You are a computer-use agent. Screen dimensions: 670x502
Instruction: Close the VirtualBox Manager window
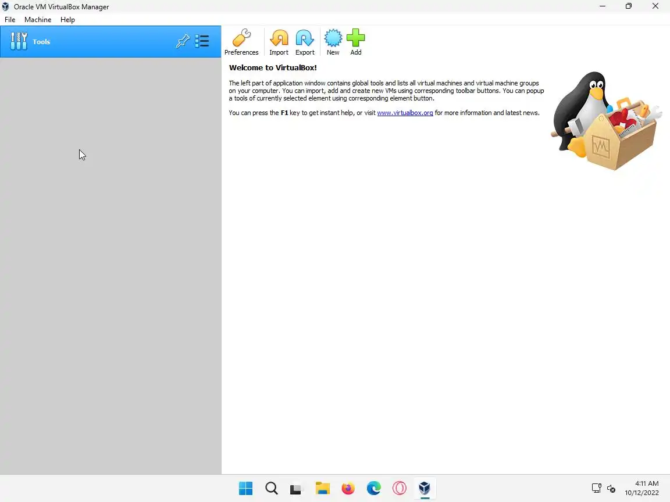pos(655,6)
